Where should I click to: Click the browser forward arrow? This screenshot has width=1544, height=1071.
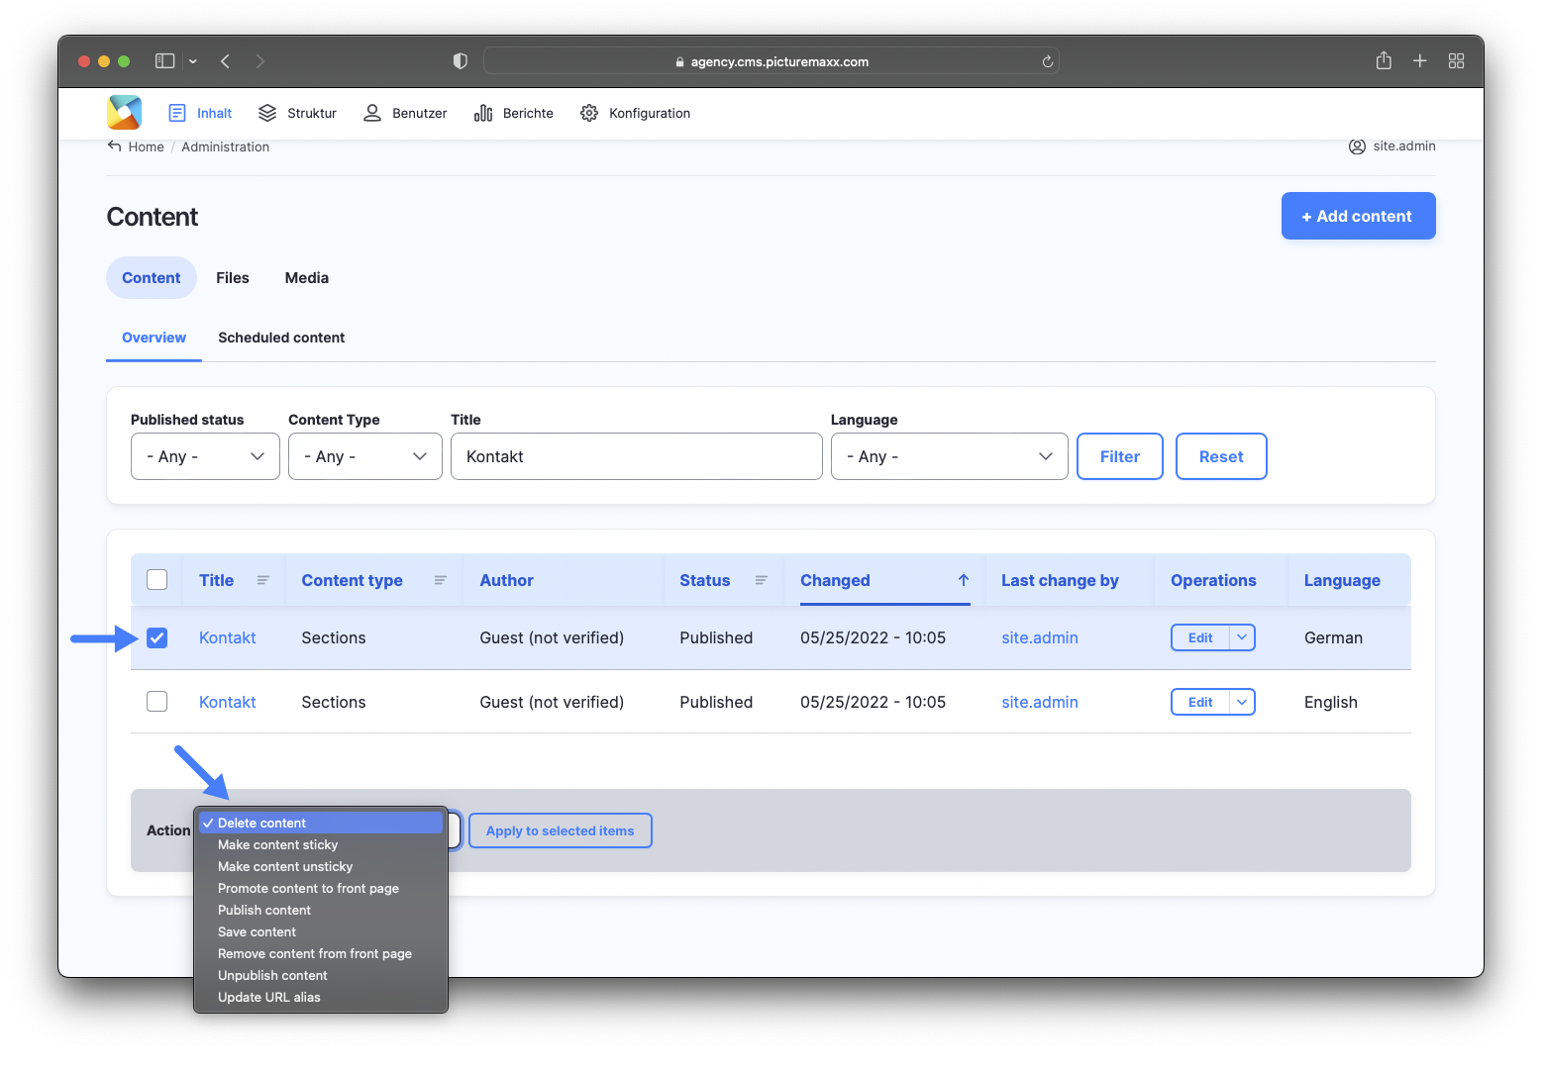click(260, 61)
